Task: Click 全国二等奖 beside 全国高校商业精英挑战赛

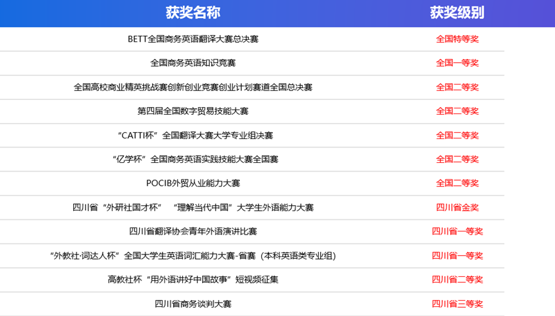Action: coord(457,87)
